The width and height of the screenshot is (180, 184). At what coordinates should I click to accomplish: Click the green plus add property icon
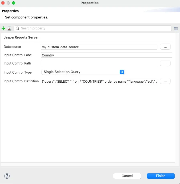pos(3,28)
